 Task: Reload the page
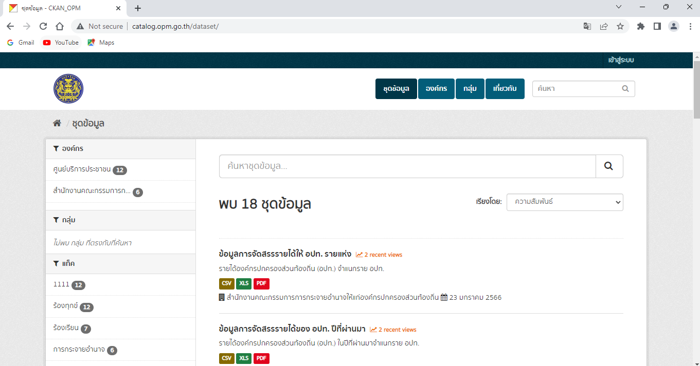[43, 26]
